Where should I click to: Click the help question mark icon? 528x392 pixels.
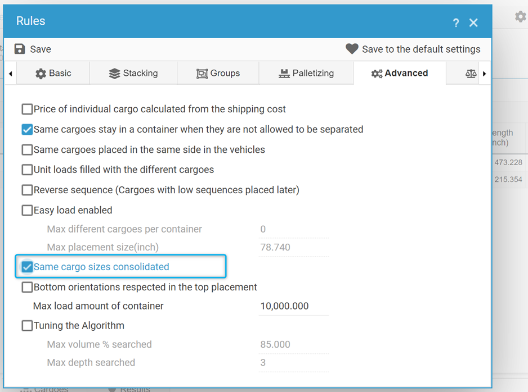click(x=456, y=23)
